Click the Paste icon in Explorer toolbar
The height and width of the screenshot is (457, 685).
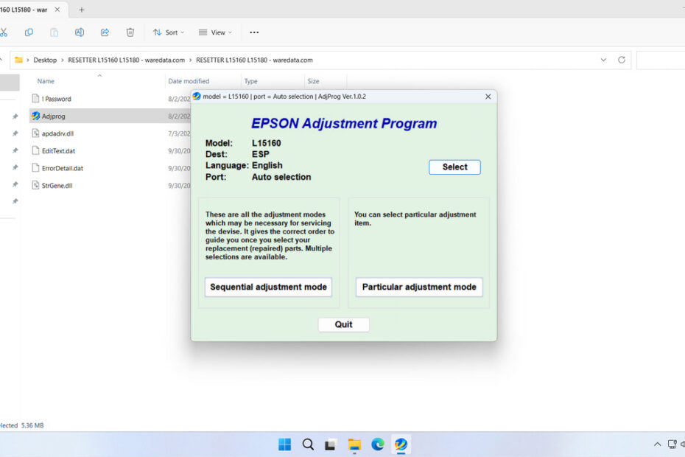(55, 32)
